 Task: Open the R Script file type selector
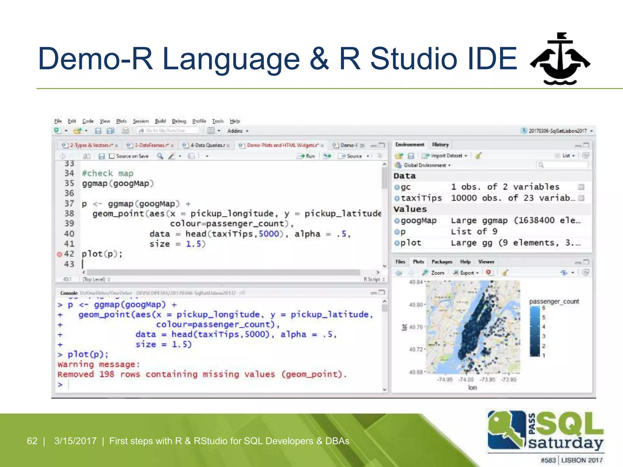[x=374, y=279]
